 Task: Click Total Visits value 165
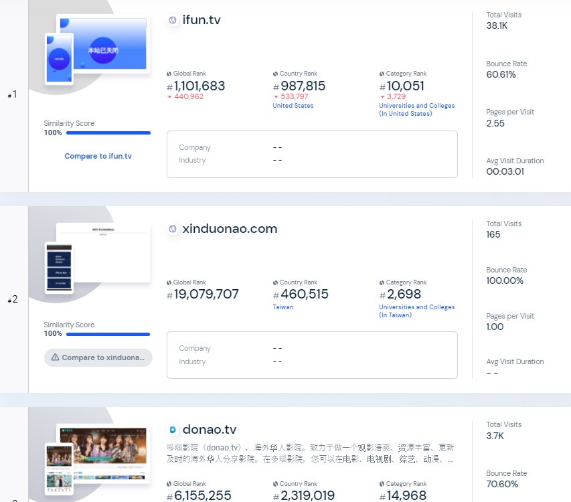[493, 234]
